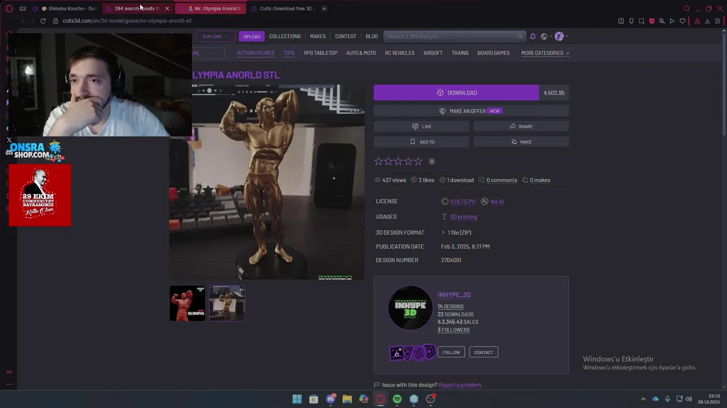The image size is (727, 408).
Task: Select the ACTION FIGURES category
Action: pyautogui.click(x=256, y=53)
